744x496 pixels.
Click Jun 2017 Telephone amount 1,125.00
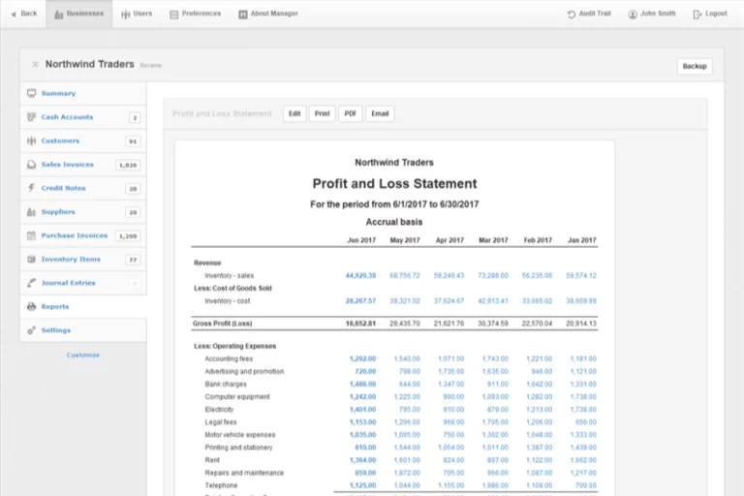point(363,485)
